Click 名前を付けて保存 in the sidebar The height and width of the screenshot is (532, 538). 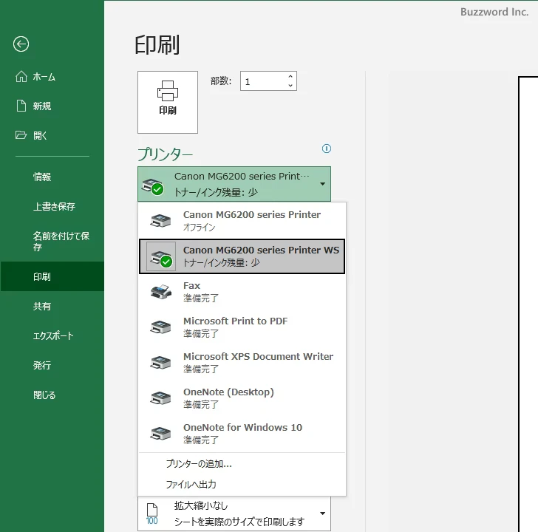[x=52, y=242]
